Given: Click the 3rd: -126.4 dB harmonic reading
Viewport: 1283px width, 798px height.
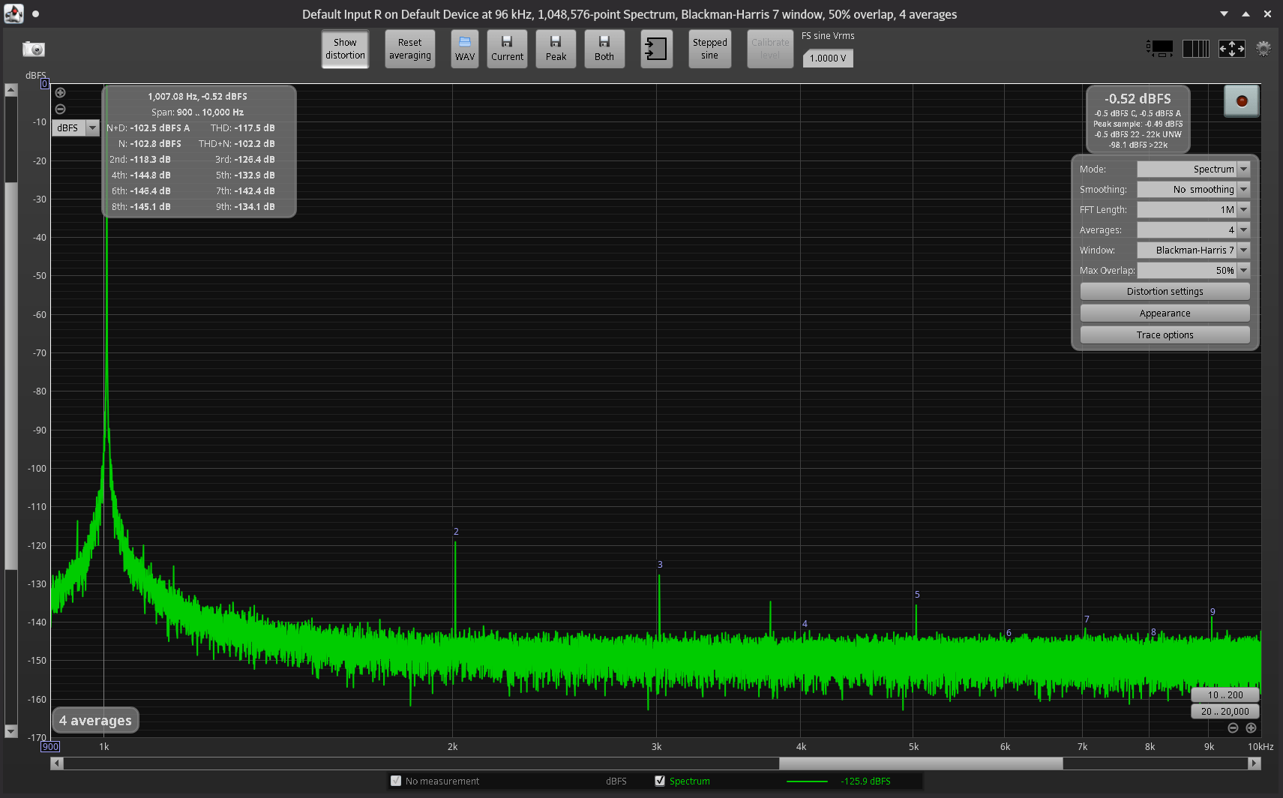Looking at the screenshot, I should pos(244,159).
